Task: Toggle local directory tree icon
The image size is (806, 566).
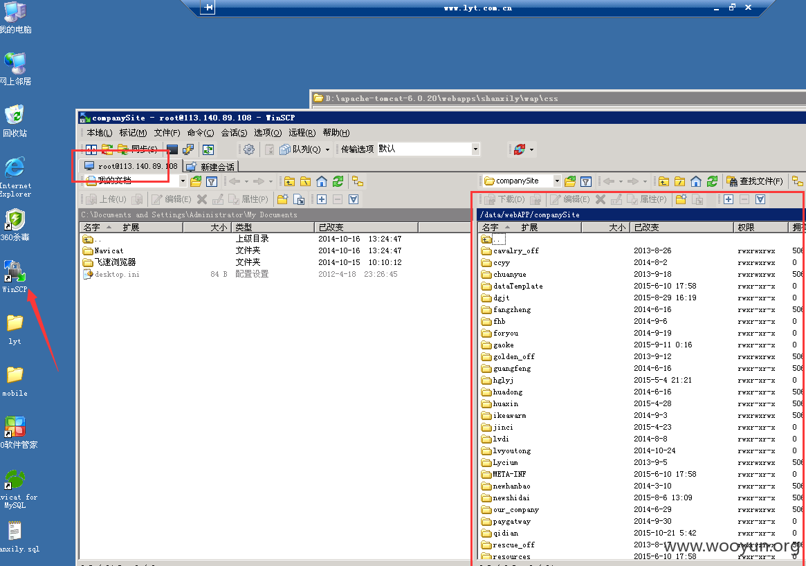Action: tap(358, 181)
